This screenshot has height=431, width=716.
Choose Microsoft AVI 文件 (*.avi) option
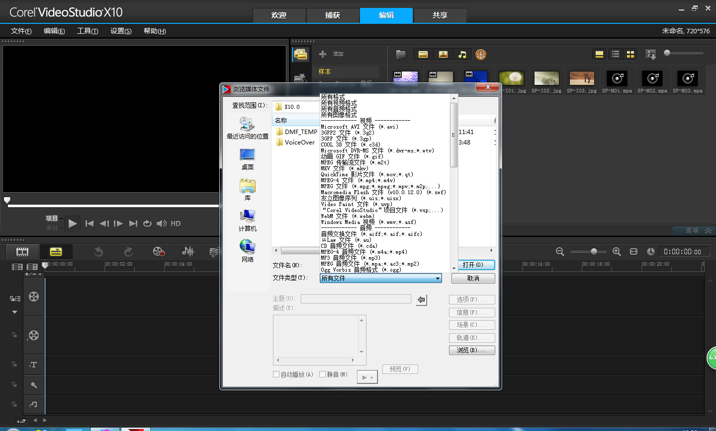[x=359, y=127]
